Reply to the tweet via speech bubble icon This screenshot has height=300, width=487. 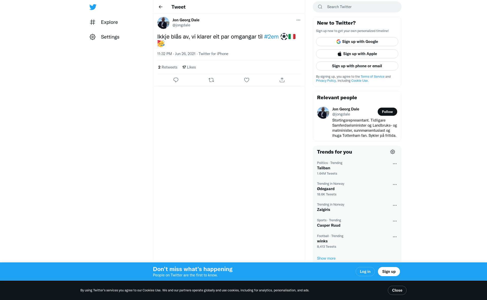coord(176,80)
